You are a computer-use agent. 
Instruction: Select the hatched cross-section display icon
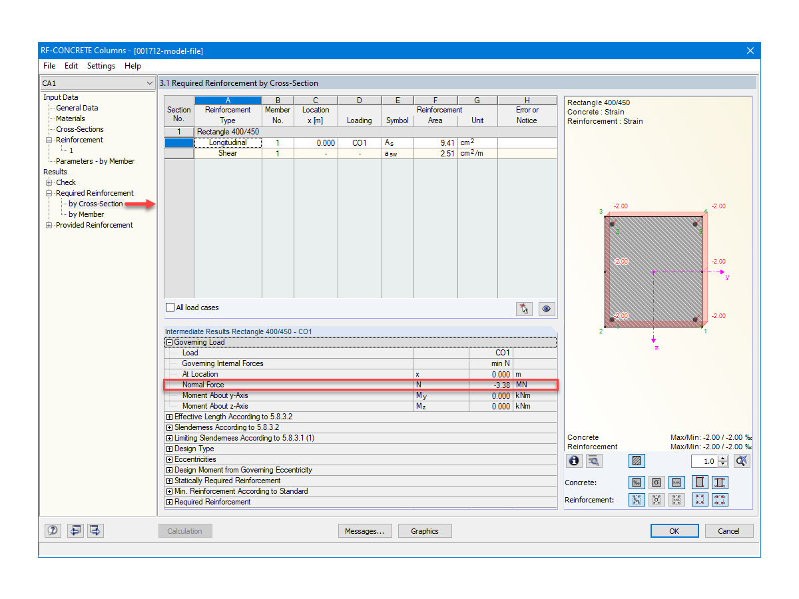click(x=637, y=461)
